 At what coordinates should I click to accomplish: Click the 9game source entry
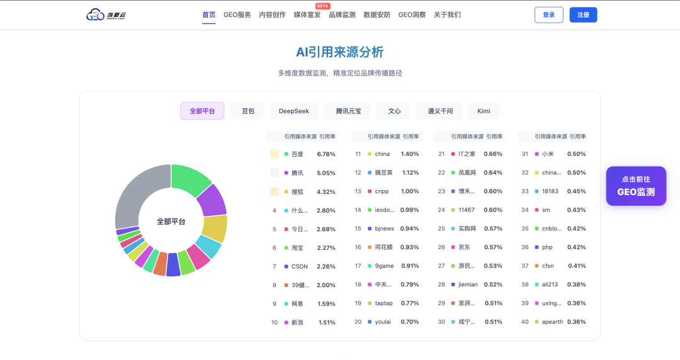click(386, 266)
